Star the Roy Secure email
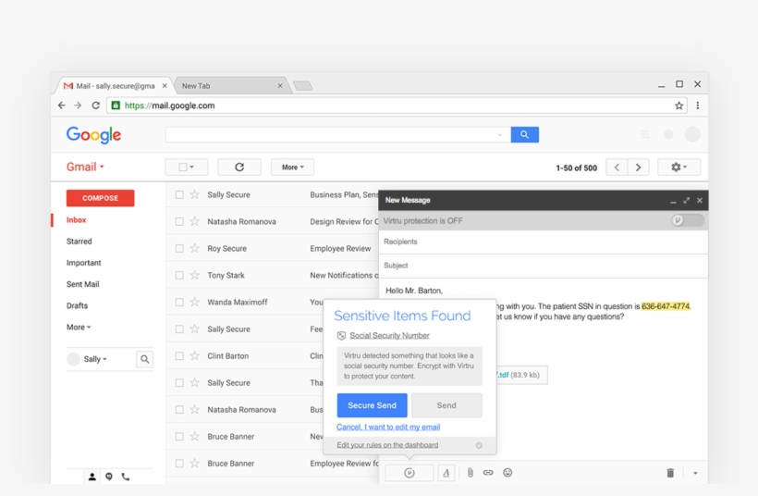The height and width of the screenshot is (496, 758). [195, 248]
